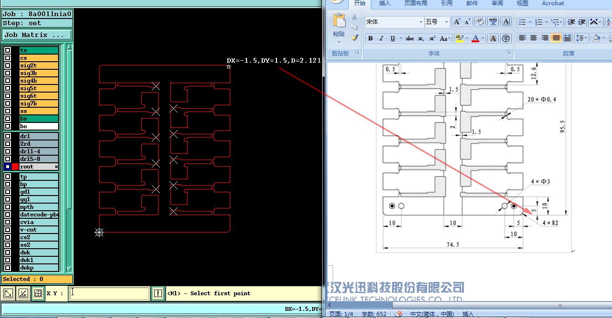The image size is (612, 318).
Task: Click the snap-to-point tool icon
Action: tap(23, 293)
